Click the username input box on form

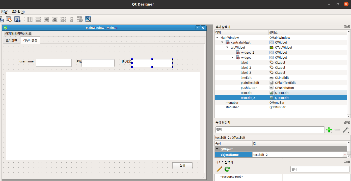click(54, 63)
